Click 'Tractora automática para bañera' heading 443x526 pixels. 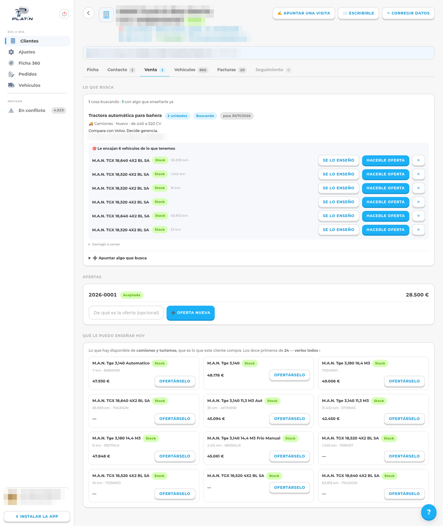point(125,116)
